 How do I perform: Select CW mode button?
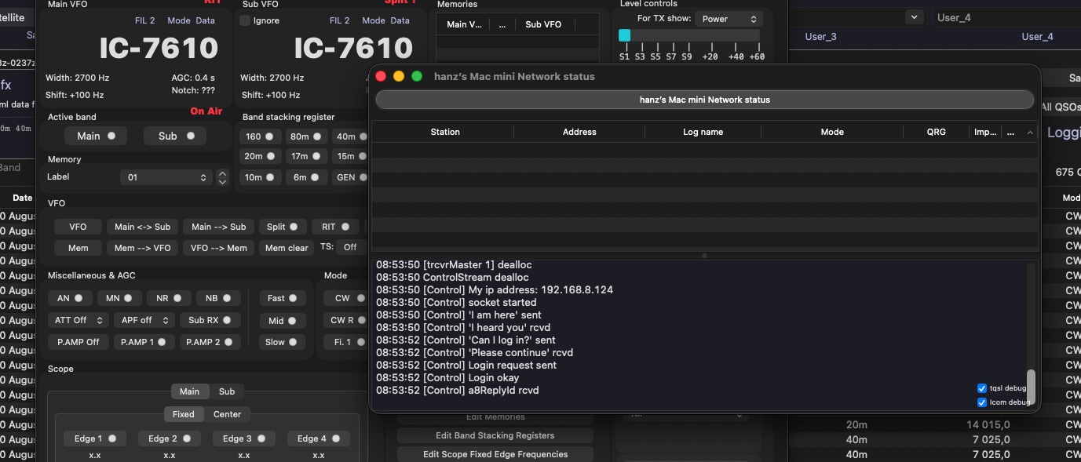click(x=346, y=298)
